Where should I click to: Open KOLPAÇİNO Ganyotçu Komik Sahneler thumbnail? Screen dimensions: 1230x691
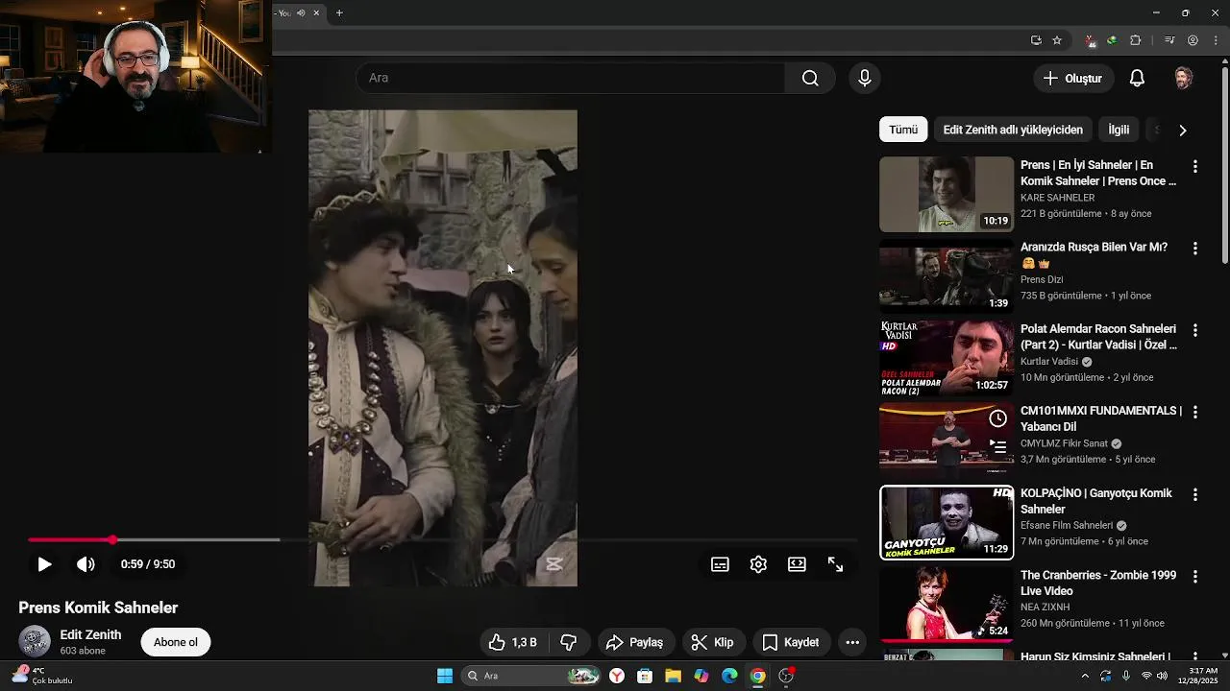tap(947, 522)
